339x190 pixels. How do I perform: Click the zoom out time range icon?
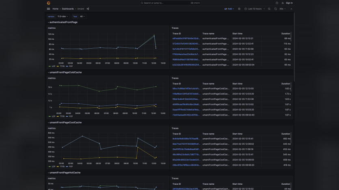pos(269,9)
